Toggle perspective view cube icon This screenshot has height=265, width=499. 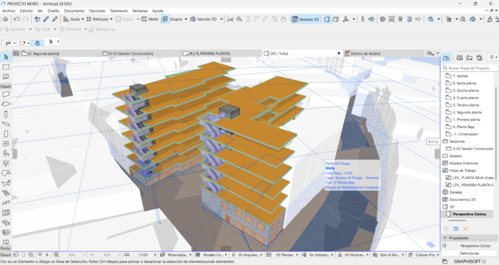click(x=327, y=19)
